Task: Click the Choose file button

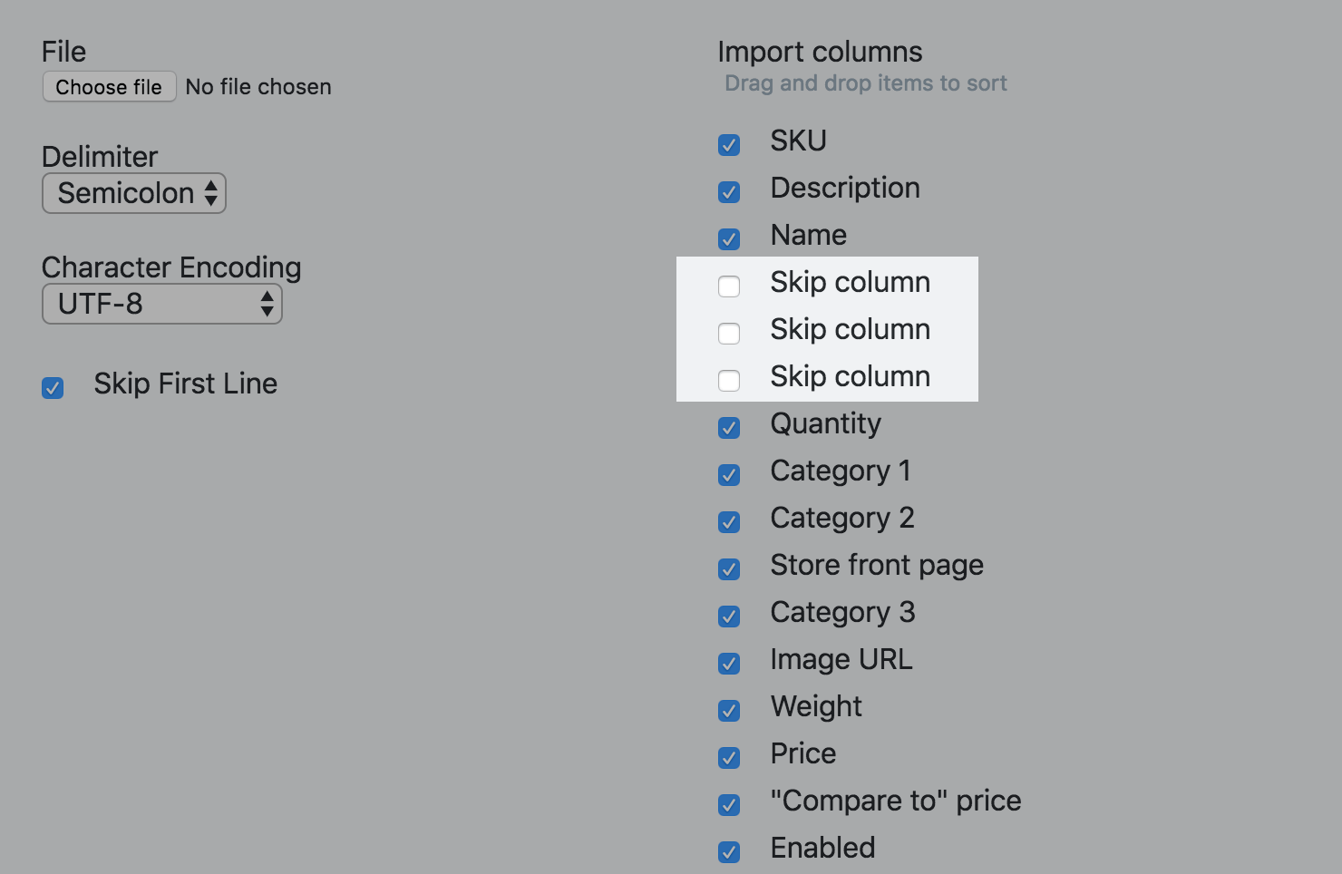Action: click(109, 87)
